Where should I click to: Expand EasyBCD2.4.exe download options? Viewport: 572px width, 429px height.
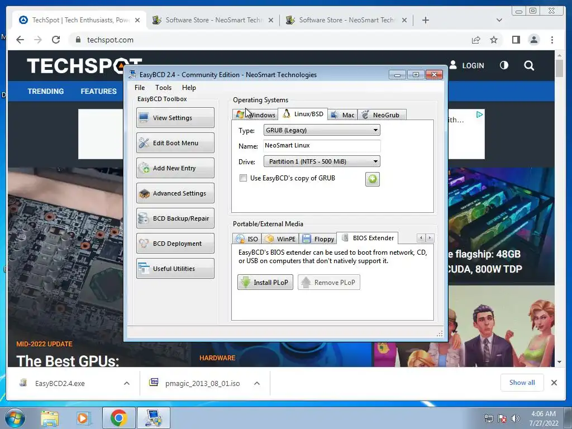tap(127, 383)
